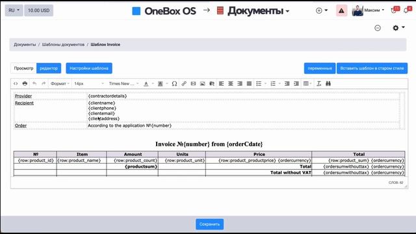Expand the Документы title dropdown arrow
This screenshot has height=234, width=416.
coord(287,12)
